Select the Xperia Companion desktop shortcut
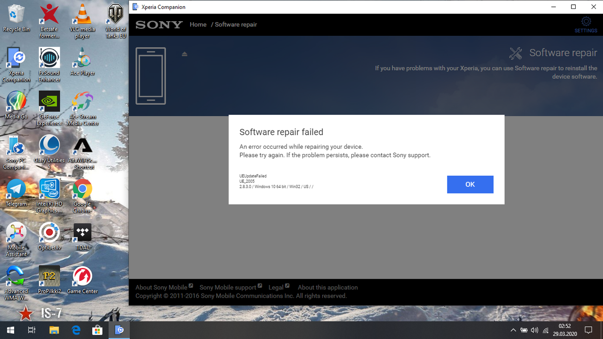 (16, 65)
